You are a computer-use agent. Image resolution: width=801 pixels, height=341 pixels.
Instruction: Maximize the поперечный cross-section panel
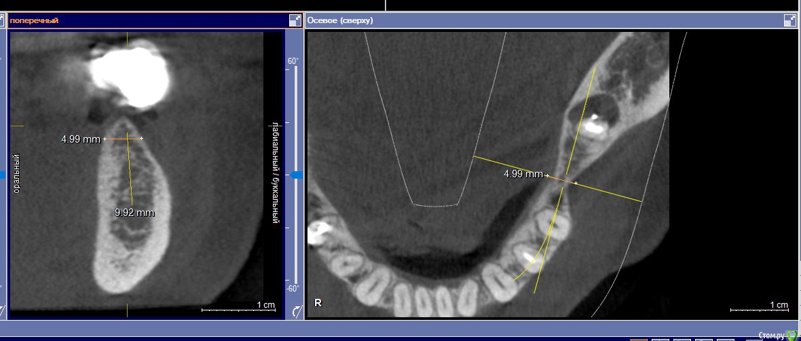click(295, 20)
